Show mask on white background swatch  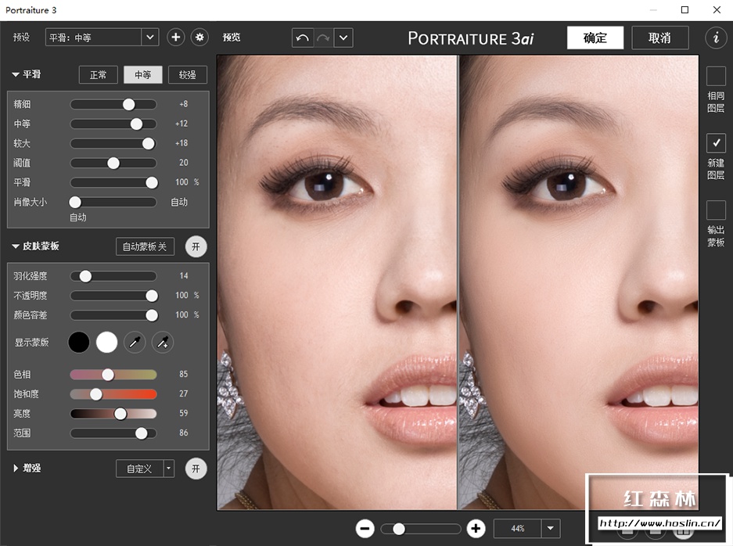tap(106, 343)
